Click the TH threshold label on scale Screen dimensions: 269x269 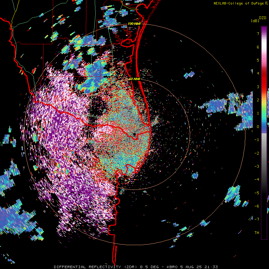257,233
